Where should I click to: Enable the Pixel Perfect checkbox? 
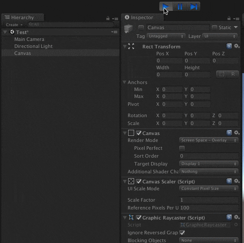(x=182, y=148)
